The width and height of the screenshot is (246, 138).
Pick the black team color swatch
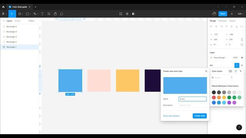point(214,92)
